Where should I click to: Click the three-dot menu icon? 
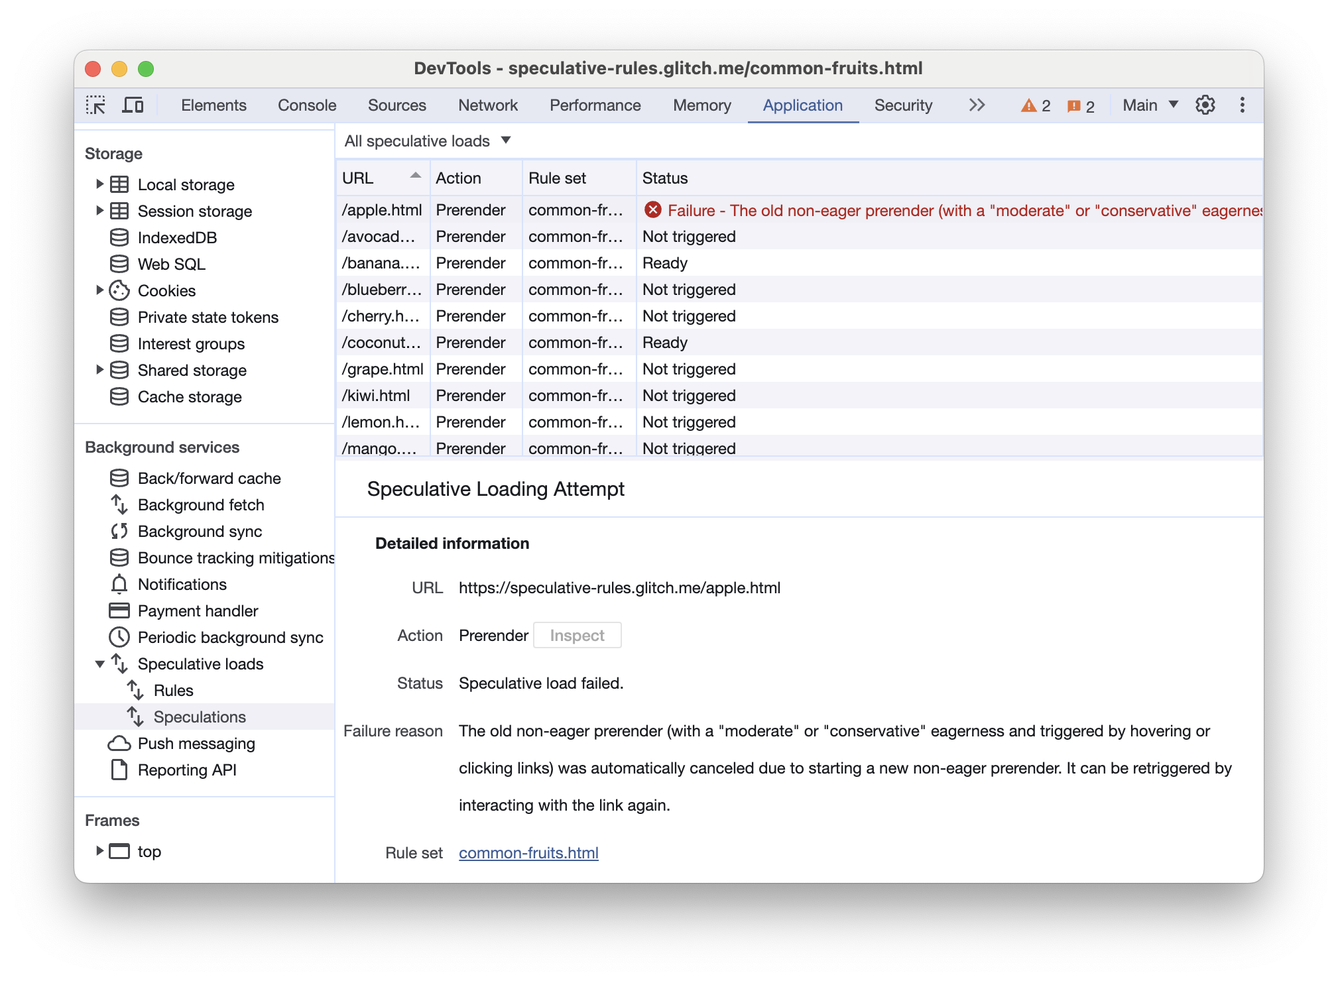tap(1243, 105)
